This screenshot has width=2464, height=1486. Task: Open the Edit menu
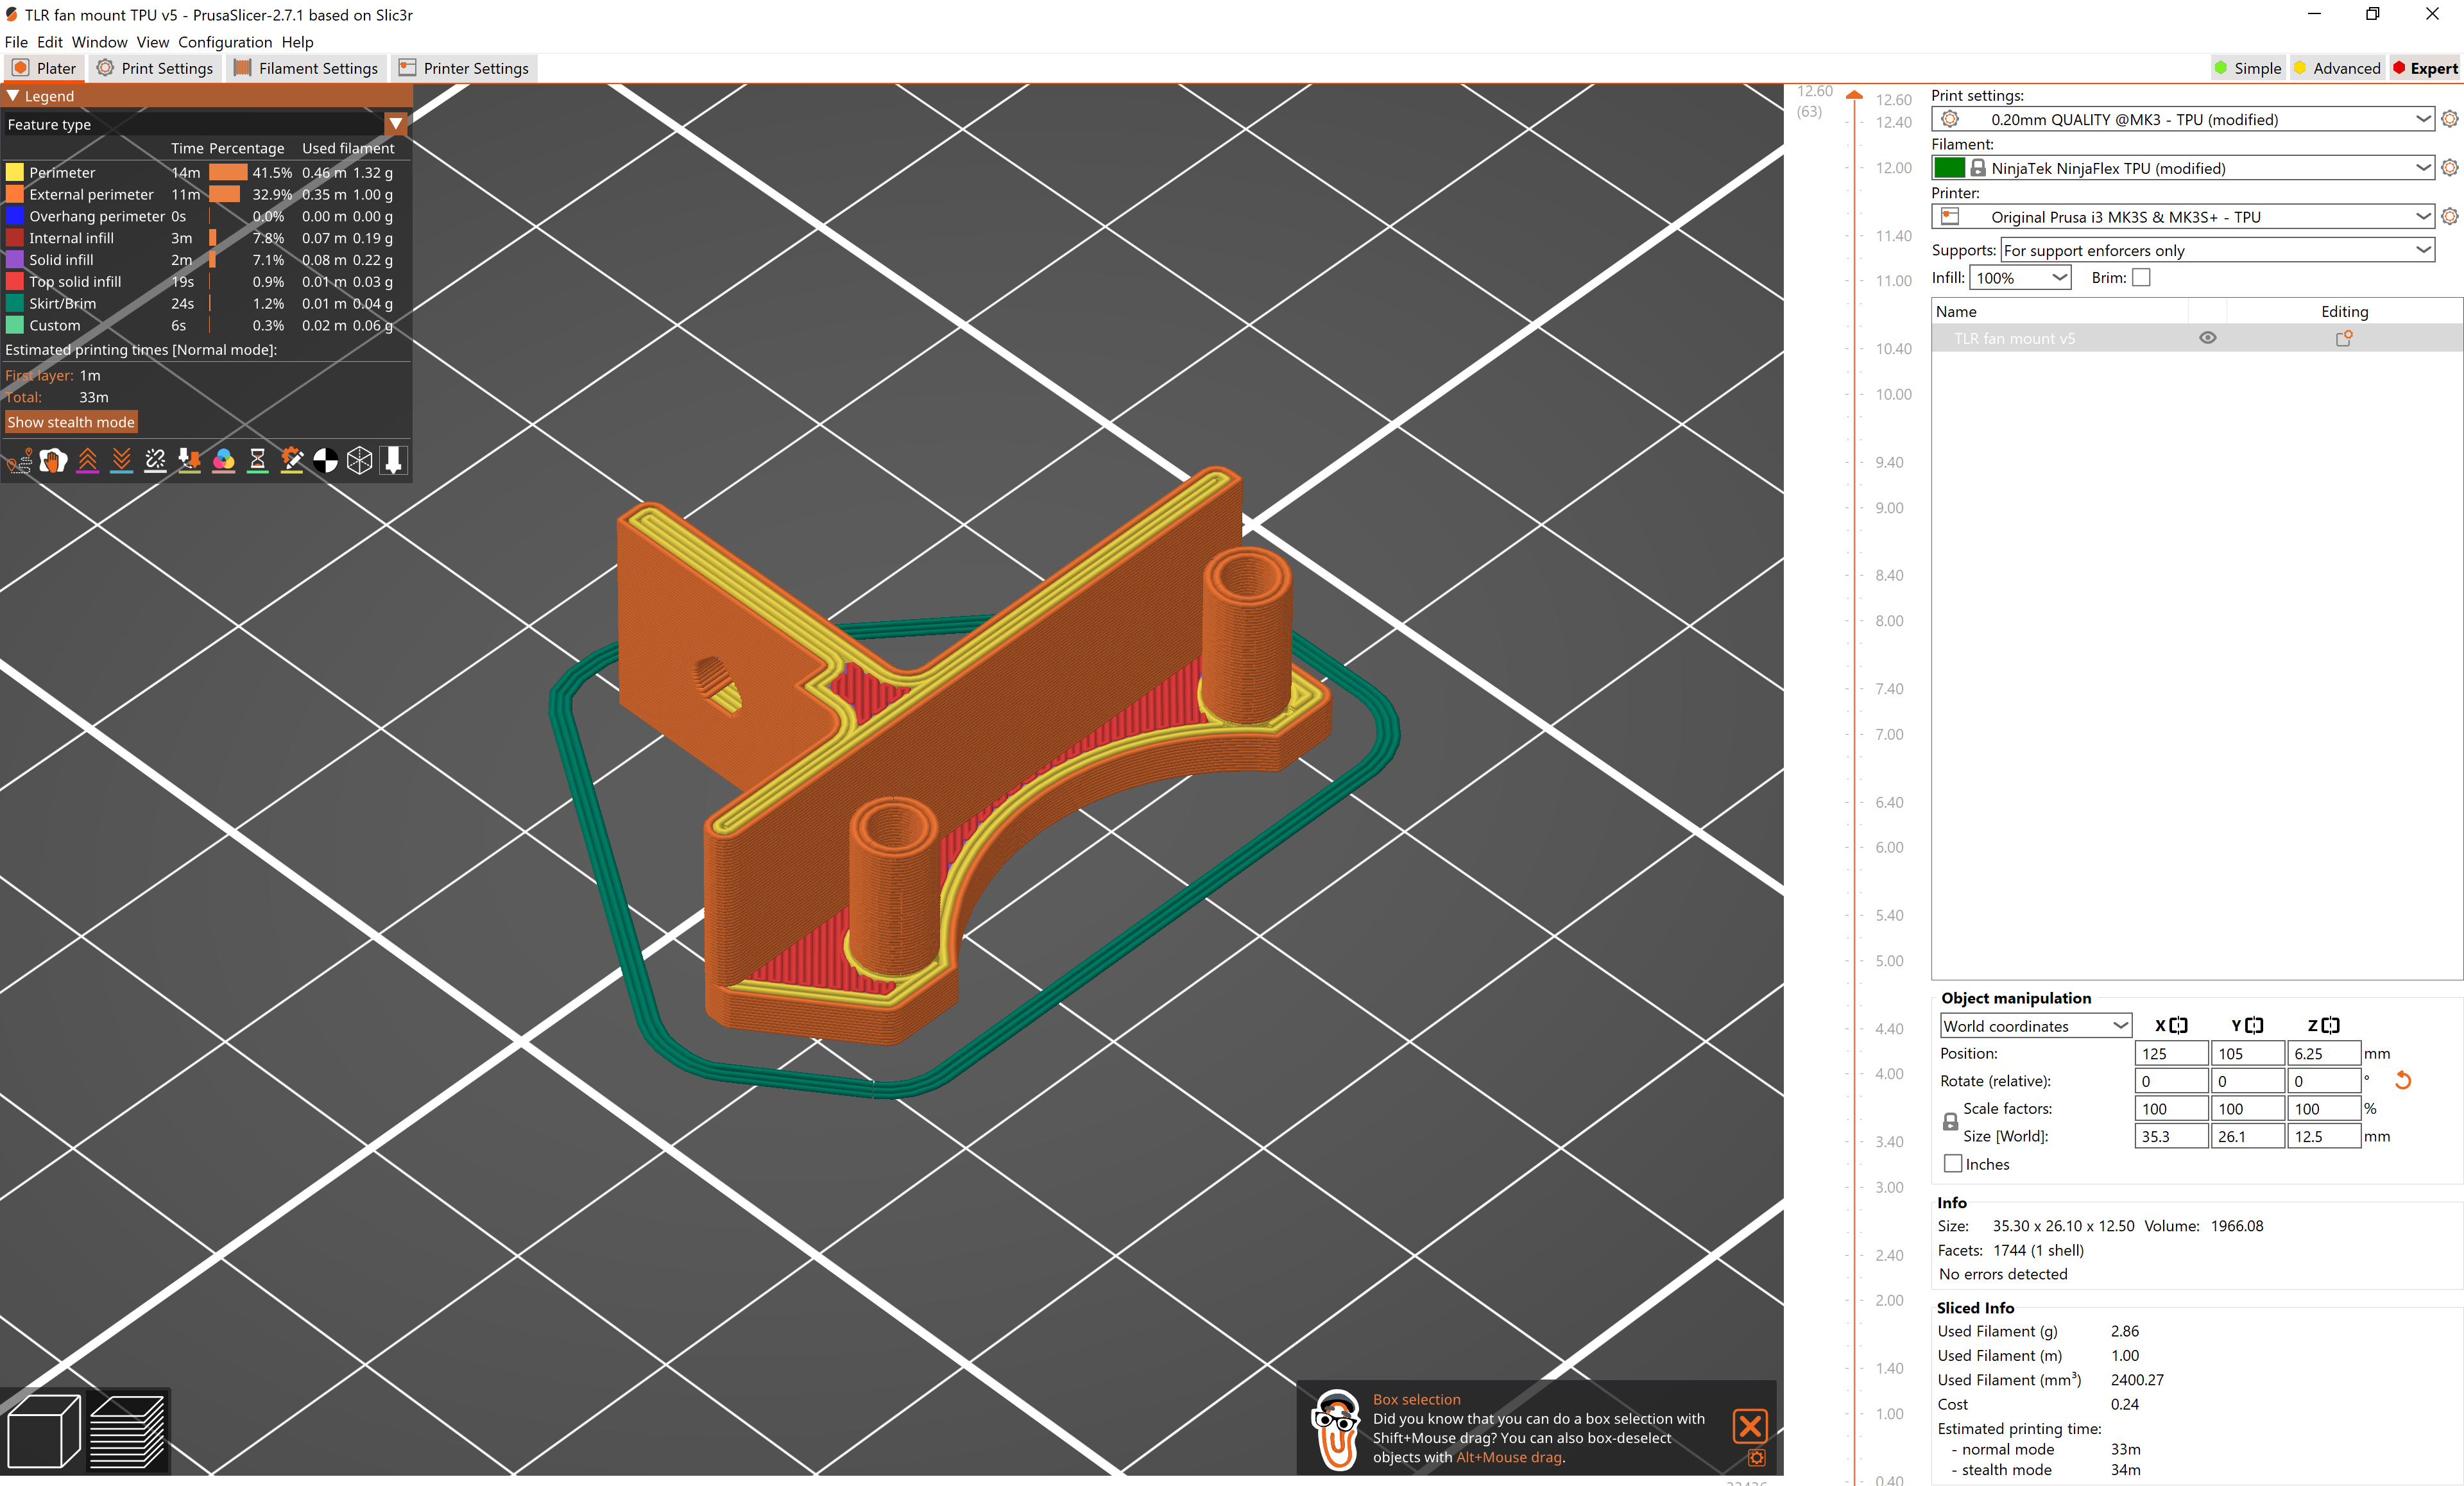(50, 42)
